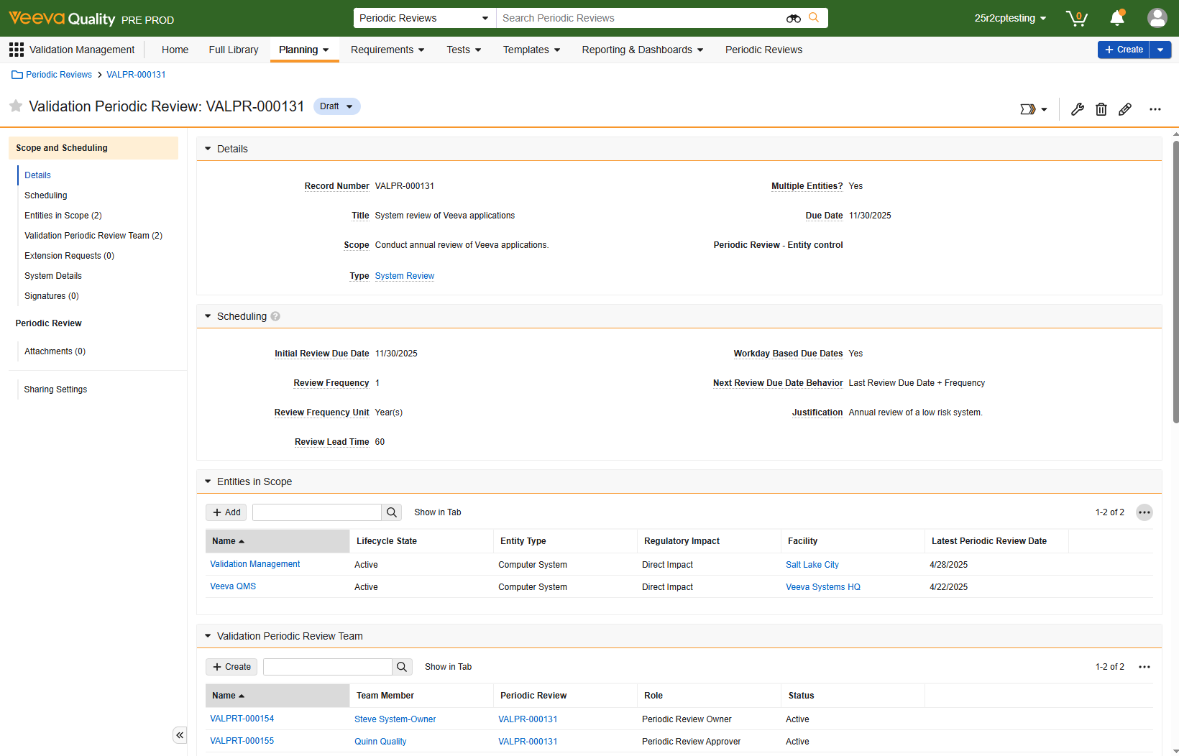Open the Draft lifecycle state dropdown

point(336,106)
